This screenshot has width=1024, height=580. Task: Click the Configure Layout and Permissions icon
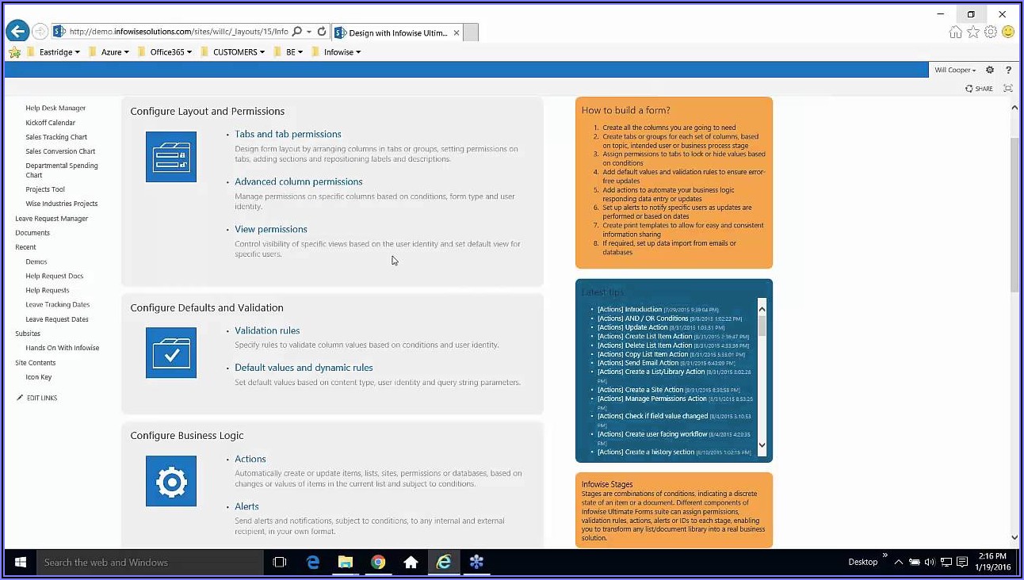tap(171, 157)
